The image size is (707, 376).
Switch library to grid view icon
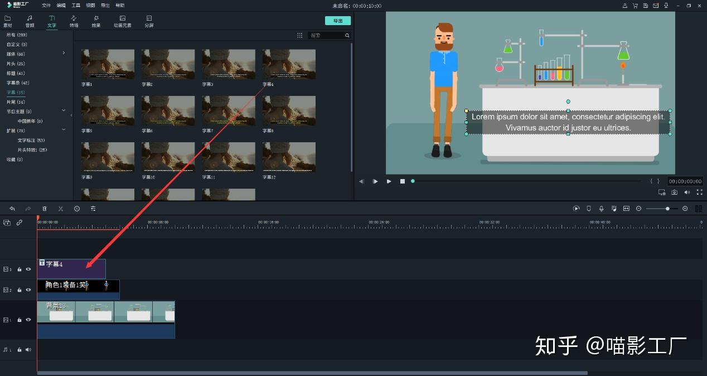tap(300, 35)
